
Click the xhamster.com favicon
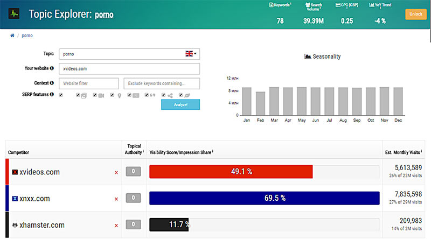tap(15, 225)
